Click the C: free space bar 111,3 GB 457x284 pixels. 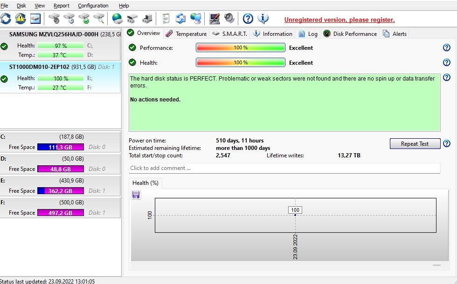coord(61,147)
